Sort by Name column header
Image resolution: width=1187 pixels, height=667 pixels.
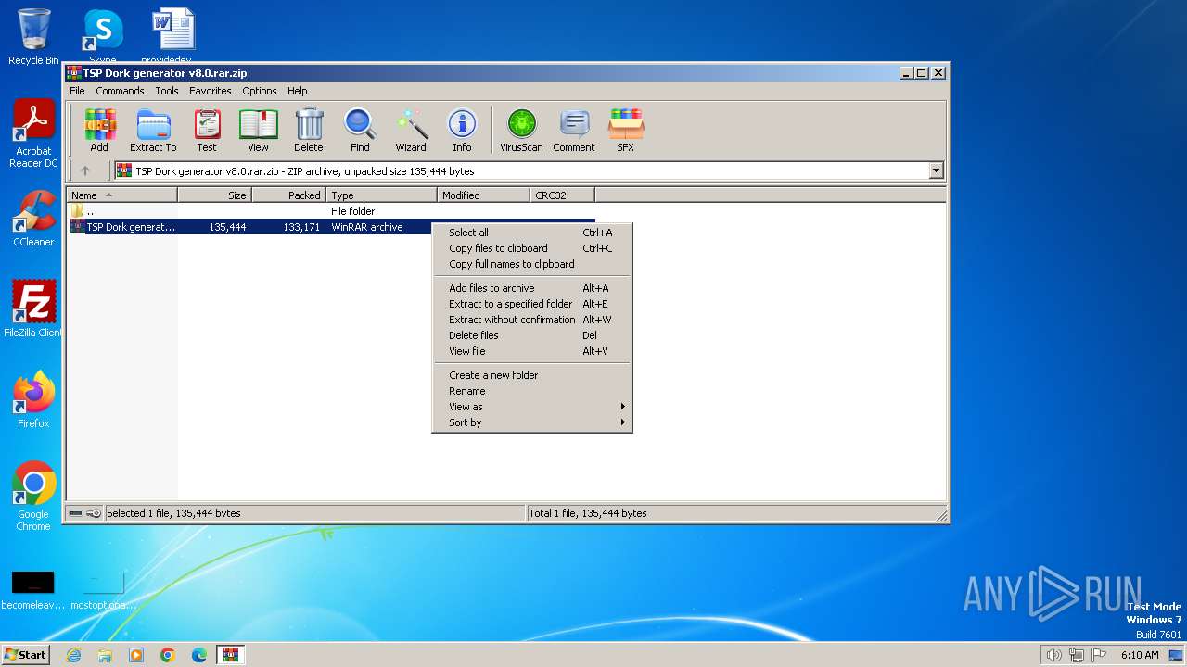tap(121, 195)
